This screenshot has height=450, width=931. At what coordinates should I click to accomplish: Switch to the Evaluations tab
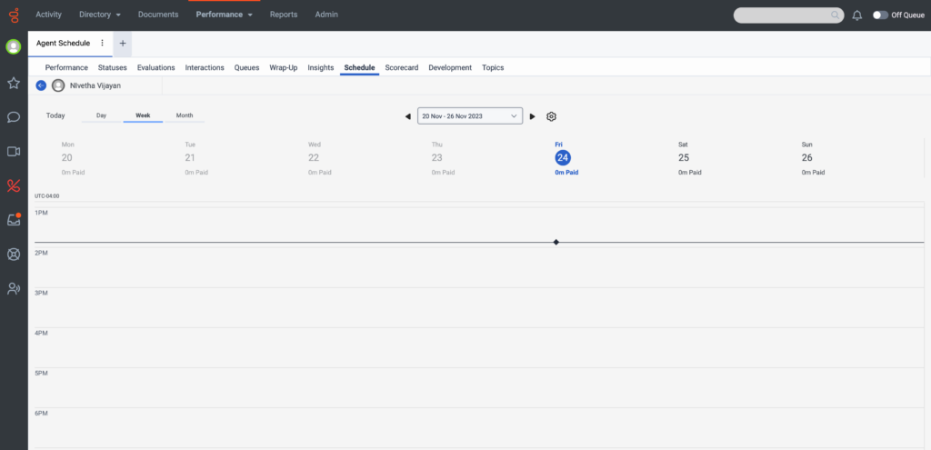pyautogui.click(x=156, y=67)
